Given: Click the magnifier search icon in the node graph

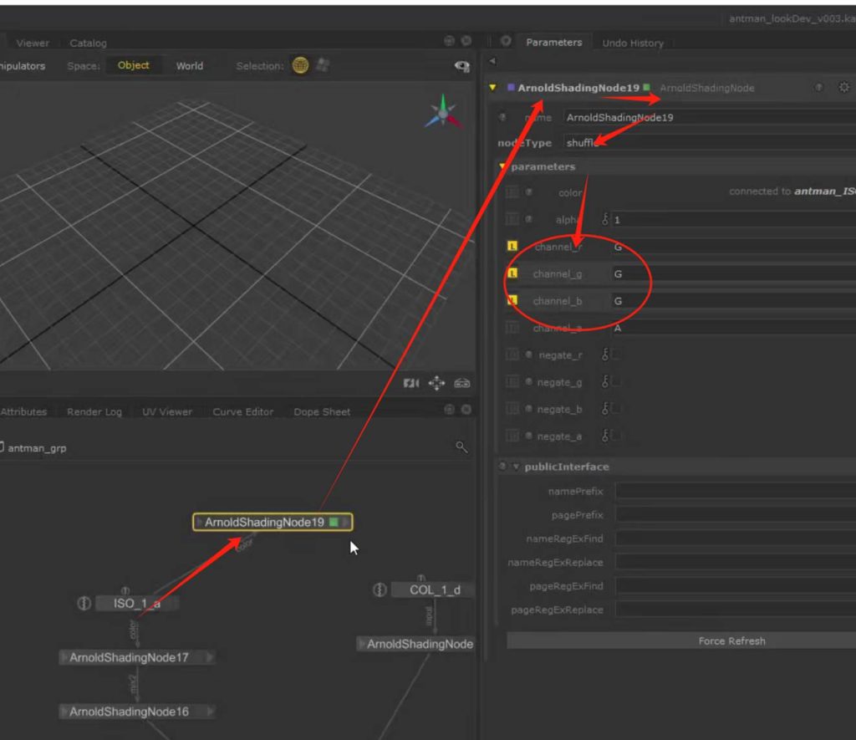Looking at the screenshot, I should pyautogui.click(x=461, y=448).
